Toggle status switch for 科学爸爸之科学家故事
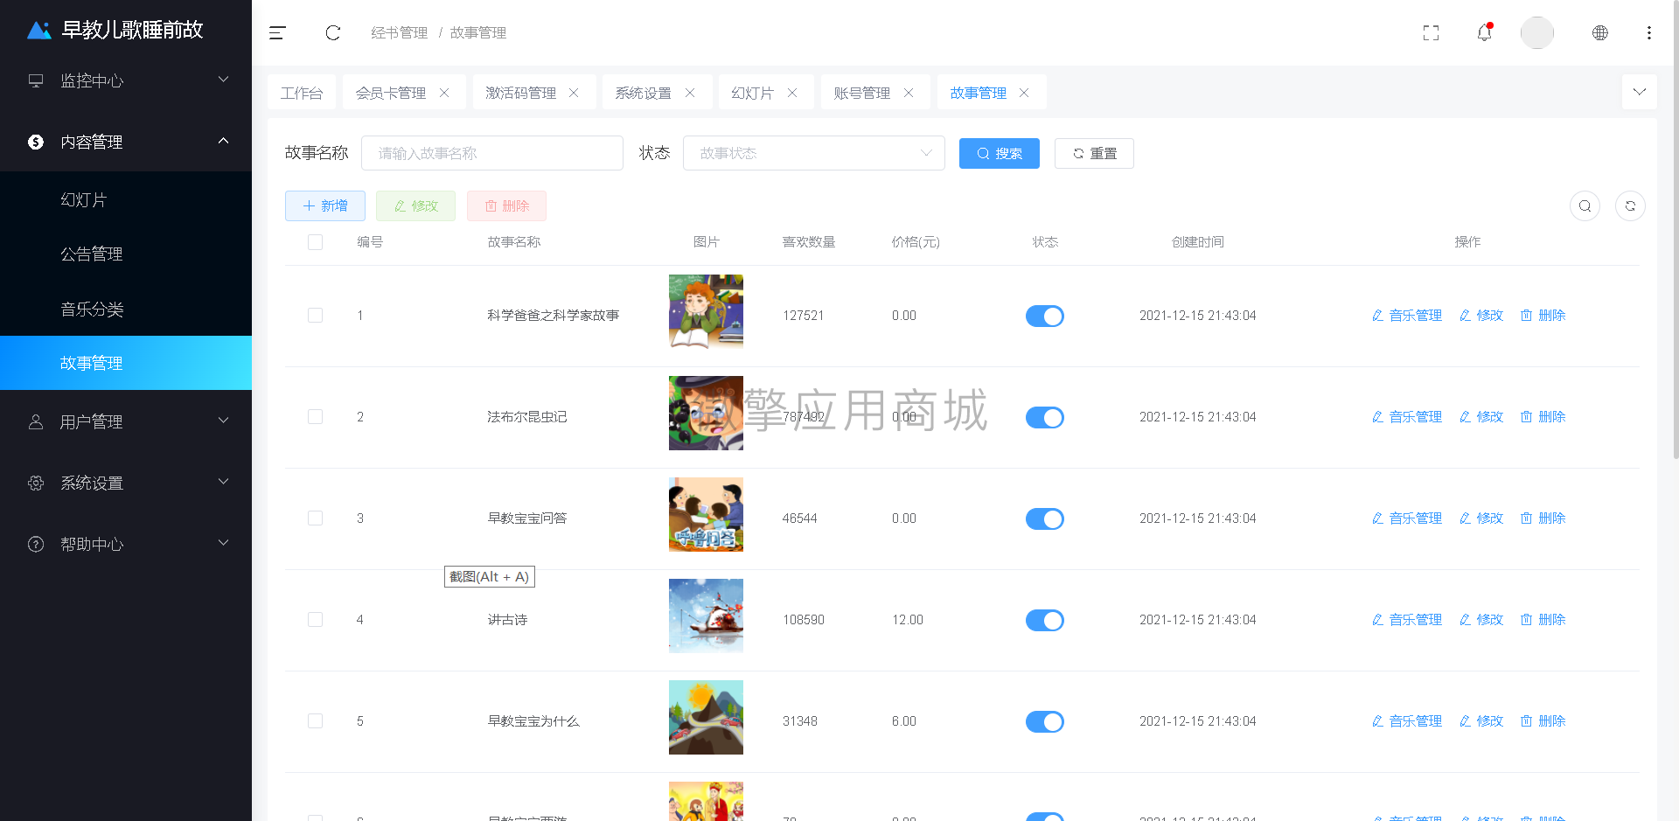1679x821 pixels. (1045, 317)
